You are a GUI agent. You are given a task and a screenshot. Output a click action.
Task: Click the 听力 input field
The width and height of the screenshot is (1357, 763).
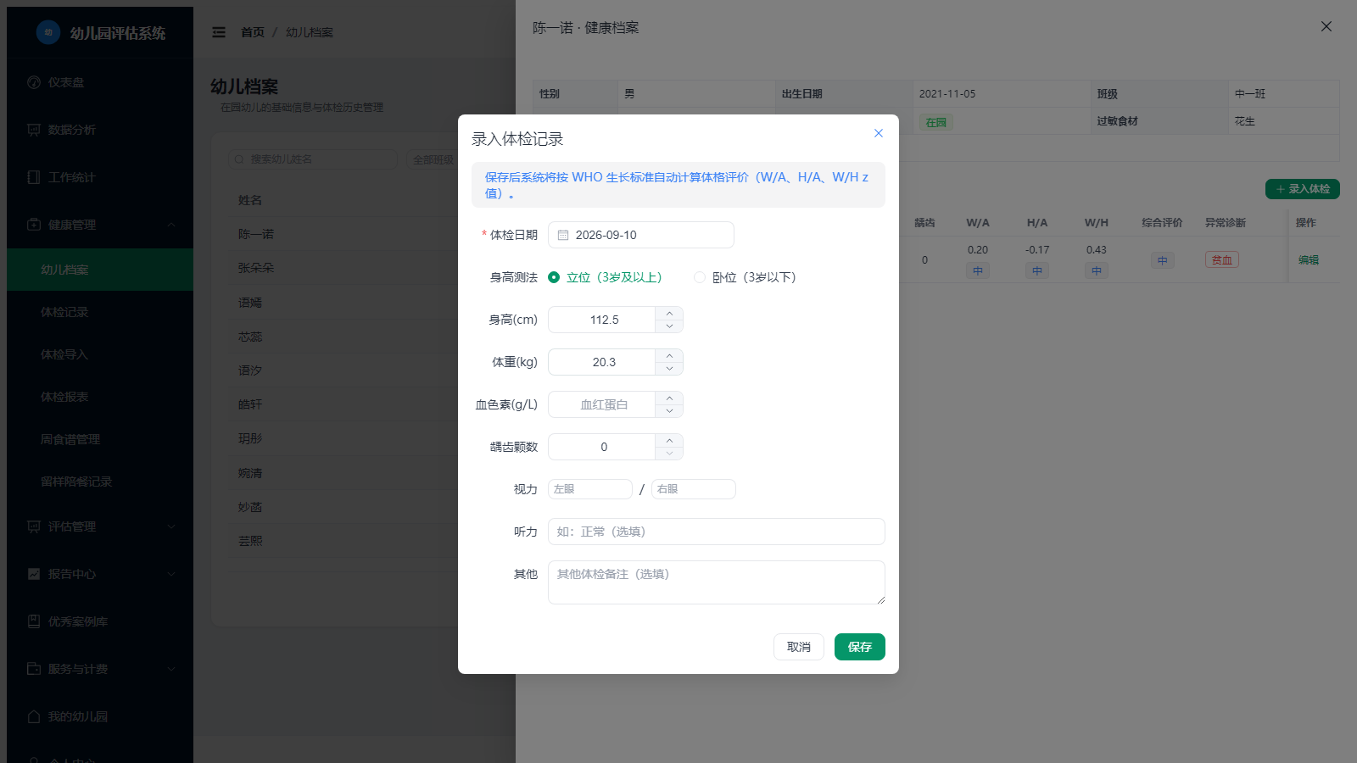coord(717,532)
